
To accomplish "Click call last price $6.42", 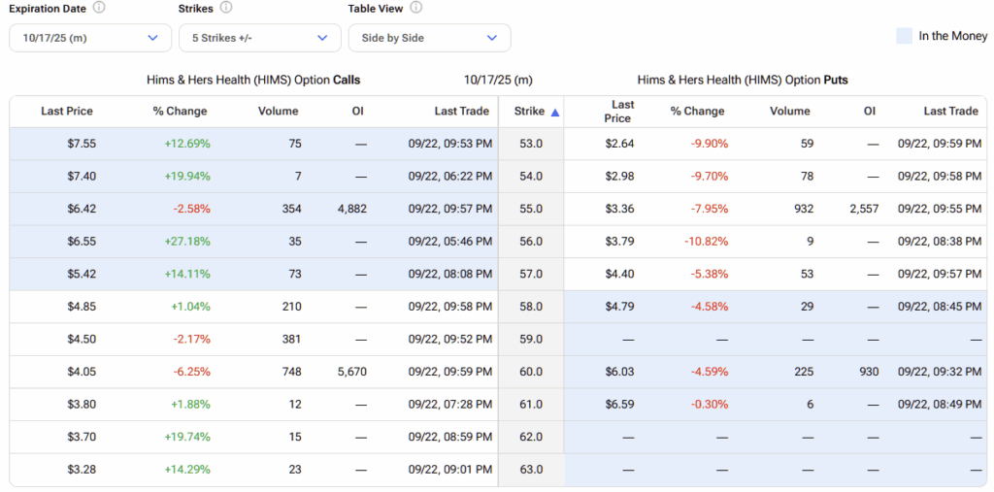I will pyautogui.click(x=82, y=210).
